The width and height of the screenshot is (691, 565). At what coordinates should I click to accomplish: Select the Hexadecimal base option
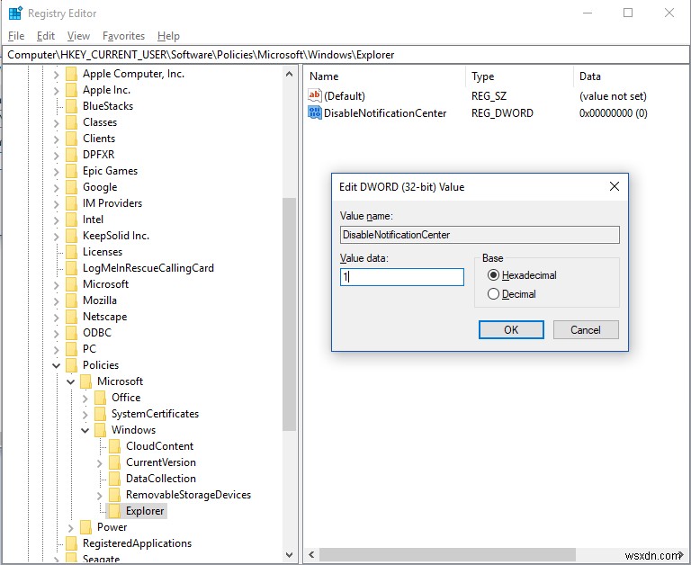(522, 275)
